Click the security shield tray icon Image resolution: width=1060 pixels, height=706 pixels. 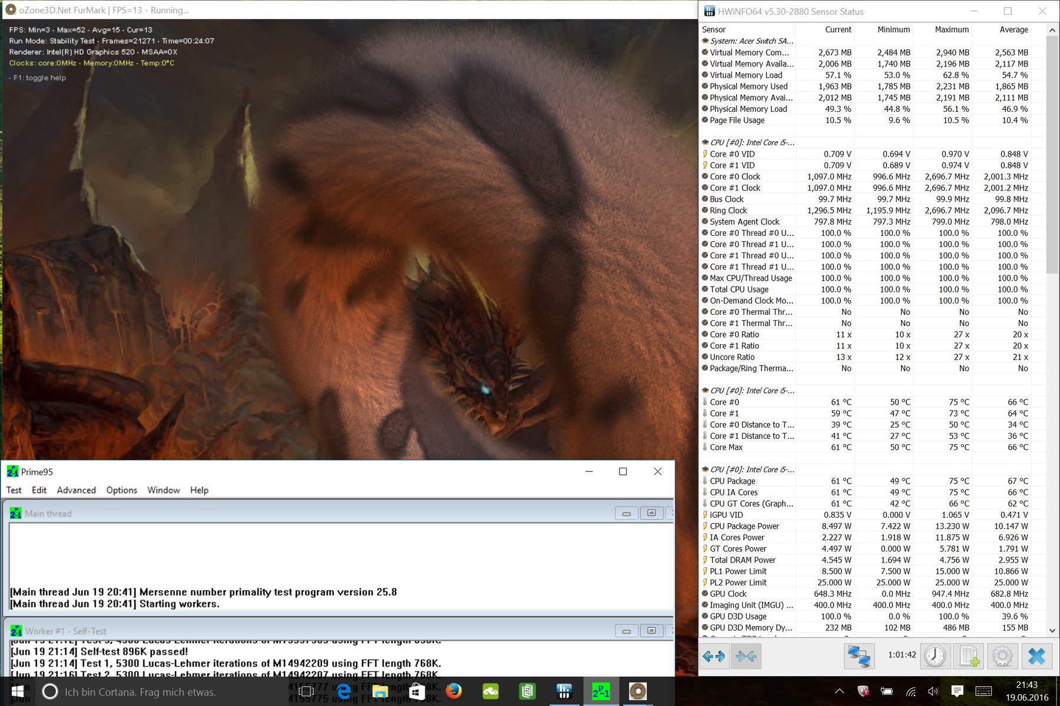point(863,691)
